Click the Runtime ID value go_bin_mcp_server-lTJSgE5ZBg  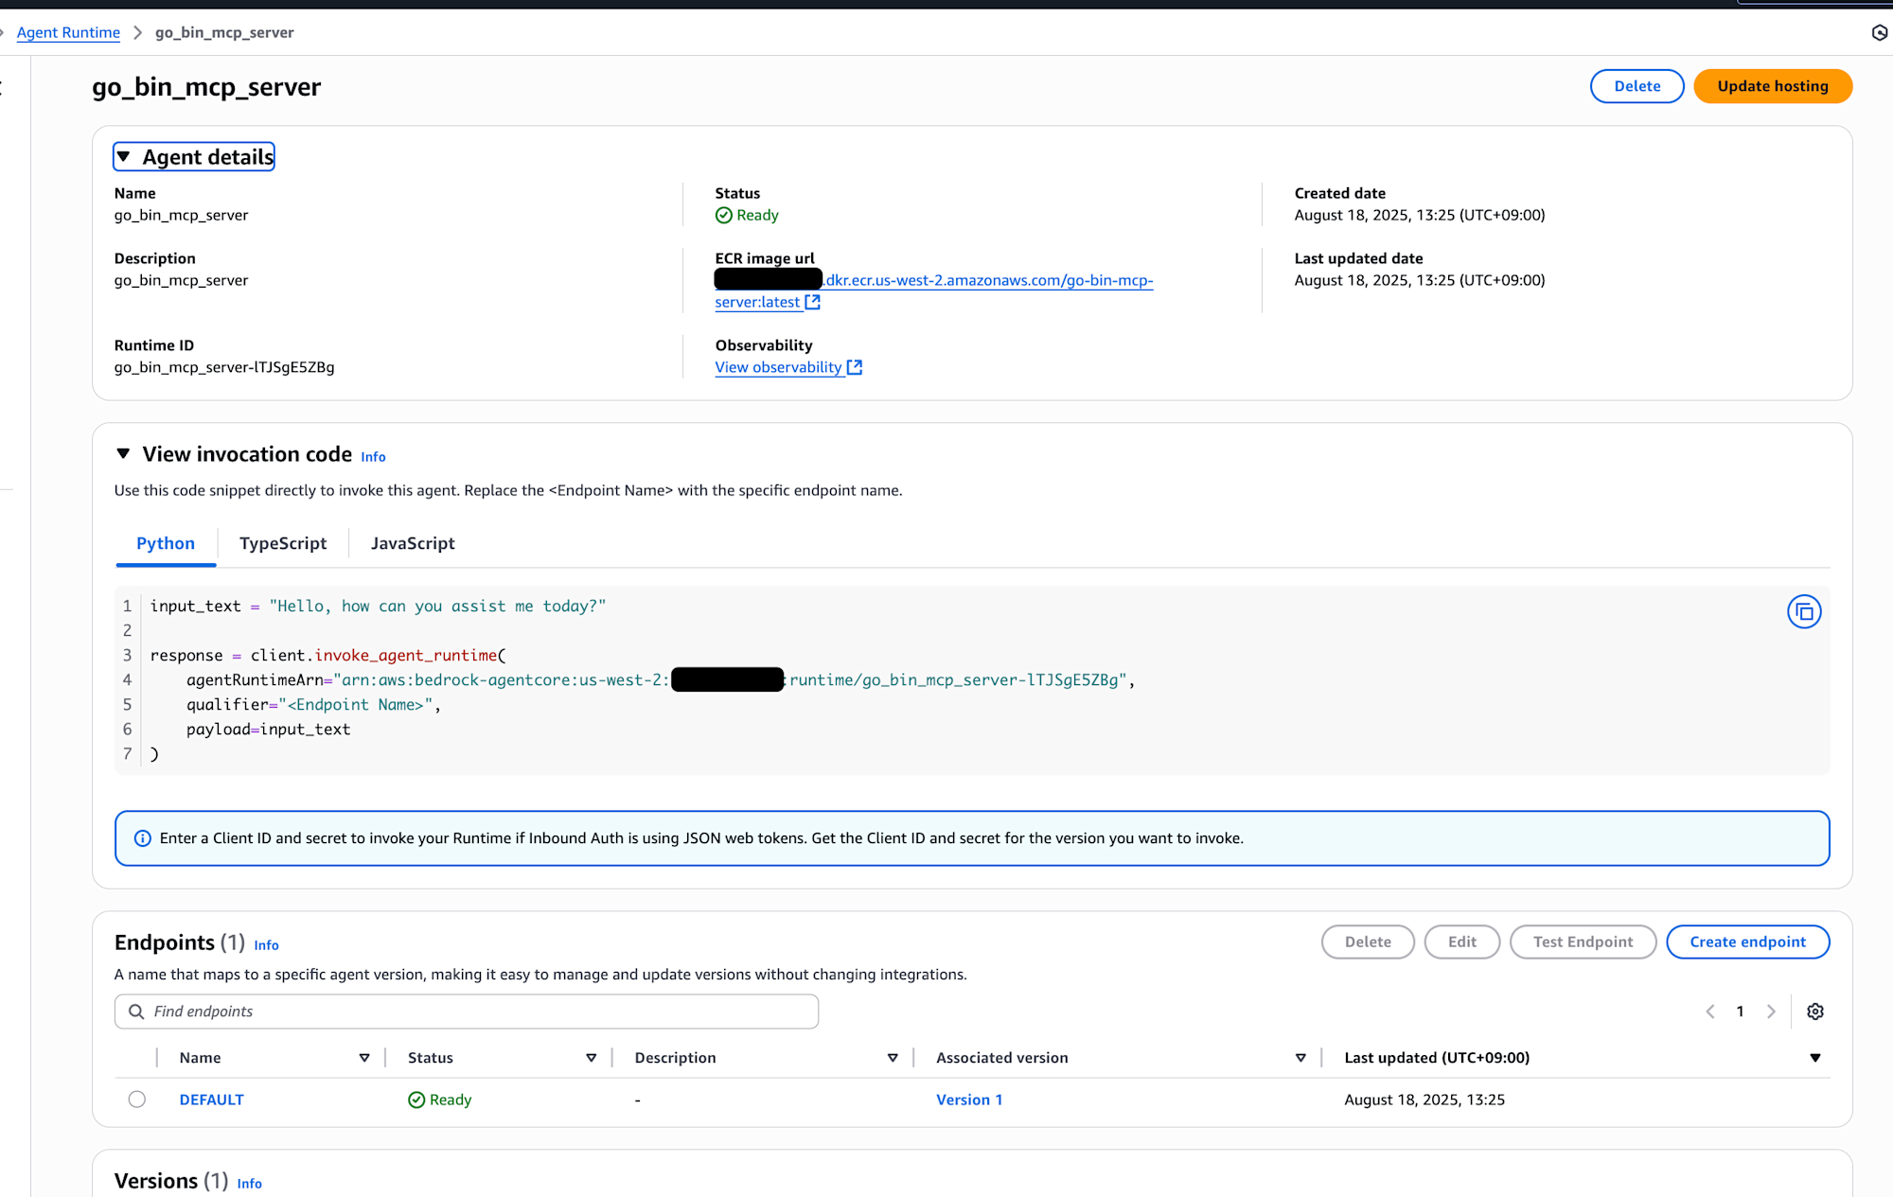click(224, 367)
